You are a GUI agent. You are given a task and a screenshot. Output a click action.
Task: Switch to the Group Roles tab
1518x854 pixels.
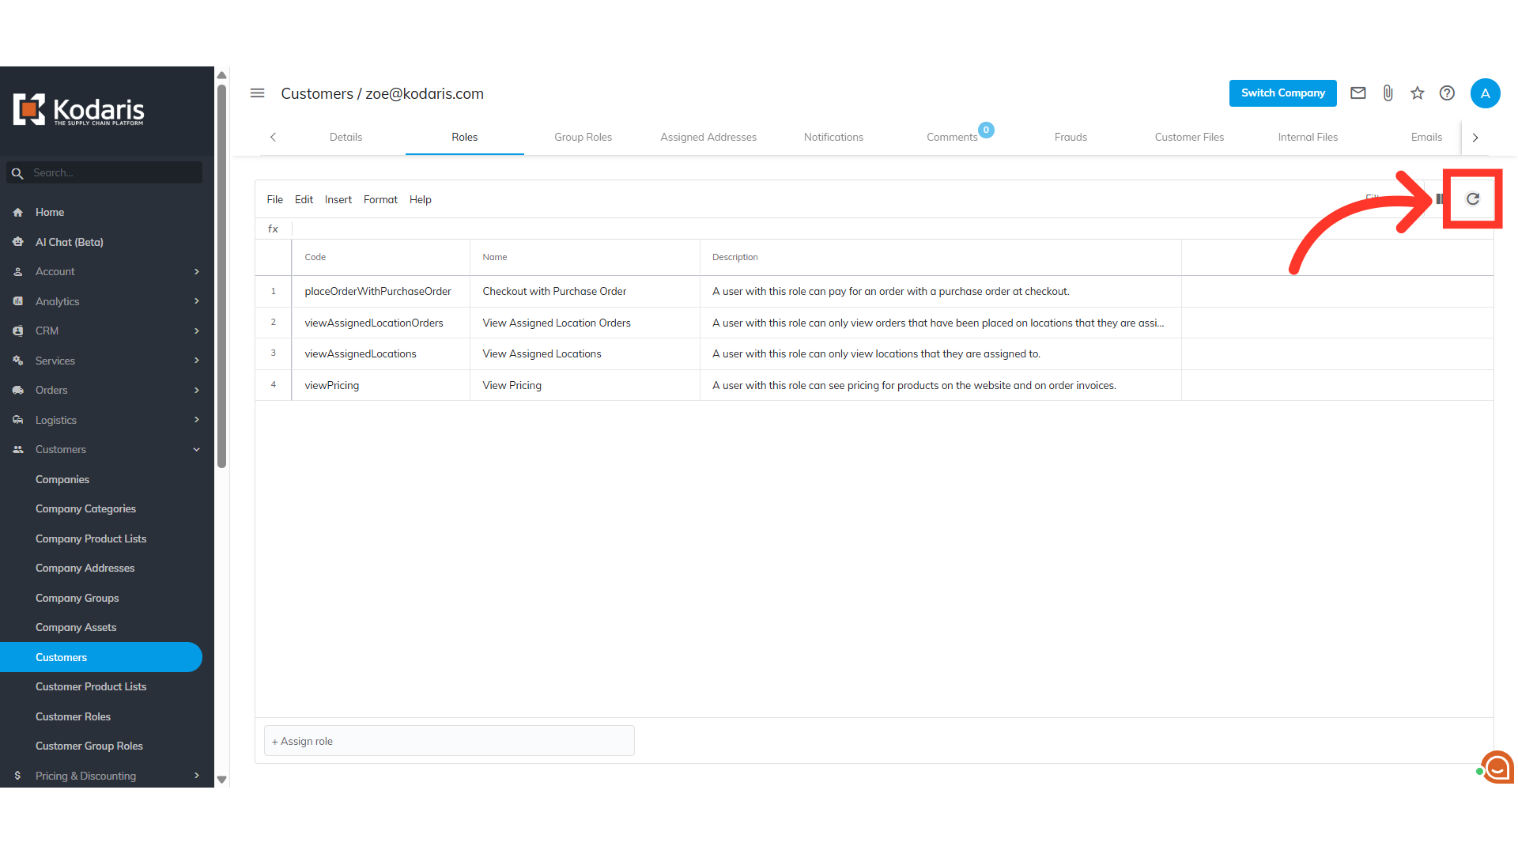pos(583,138)
